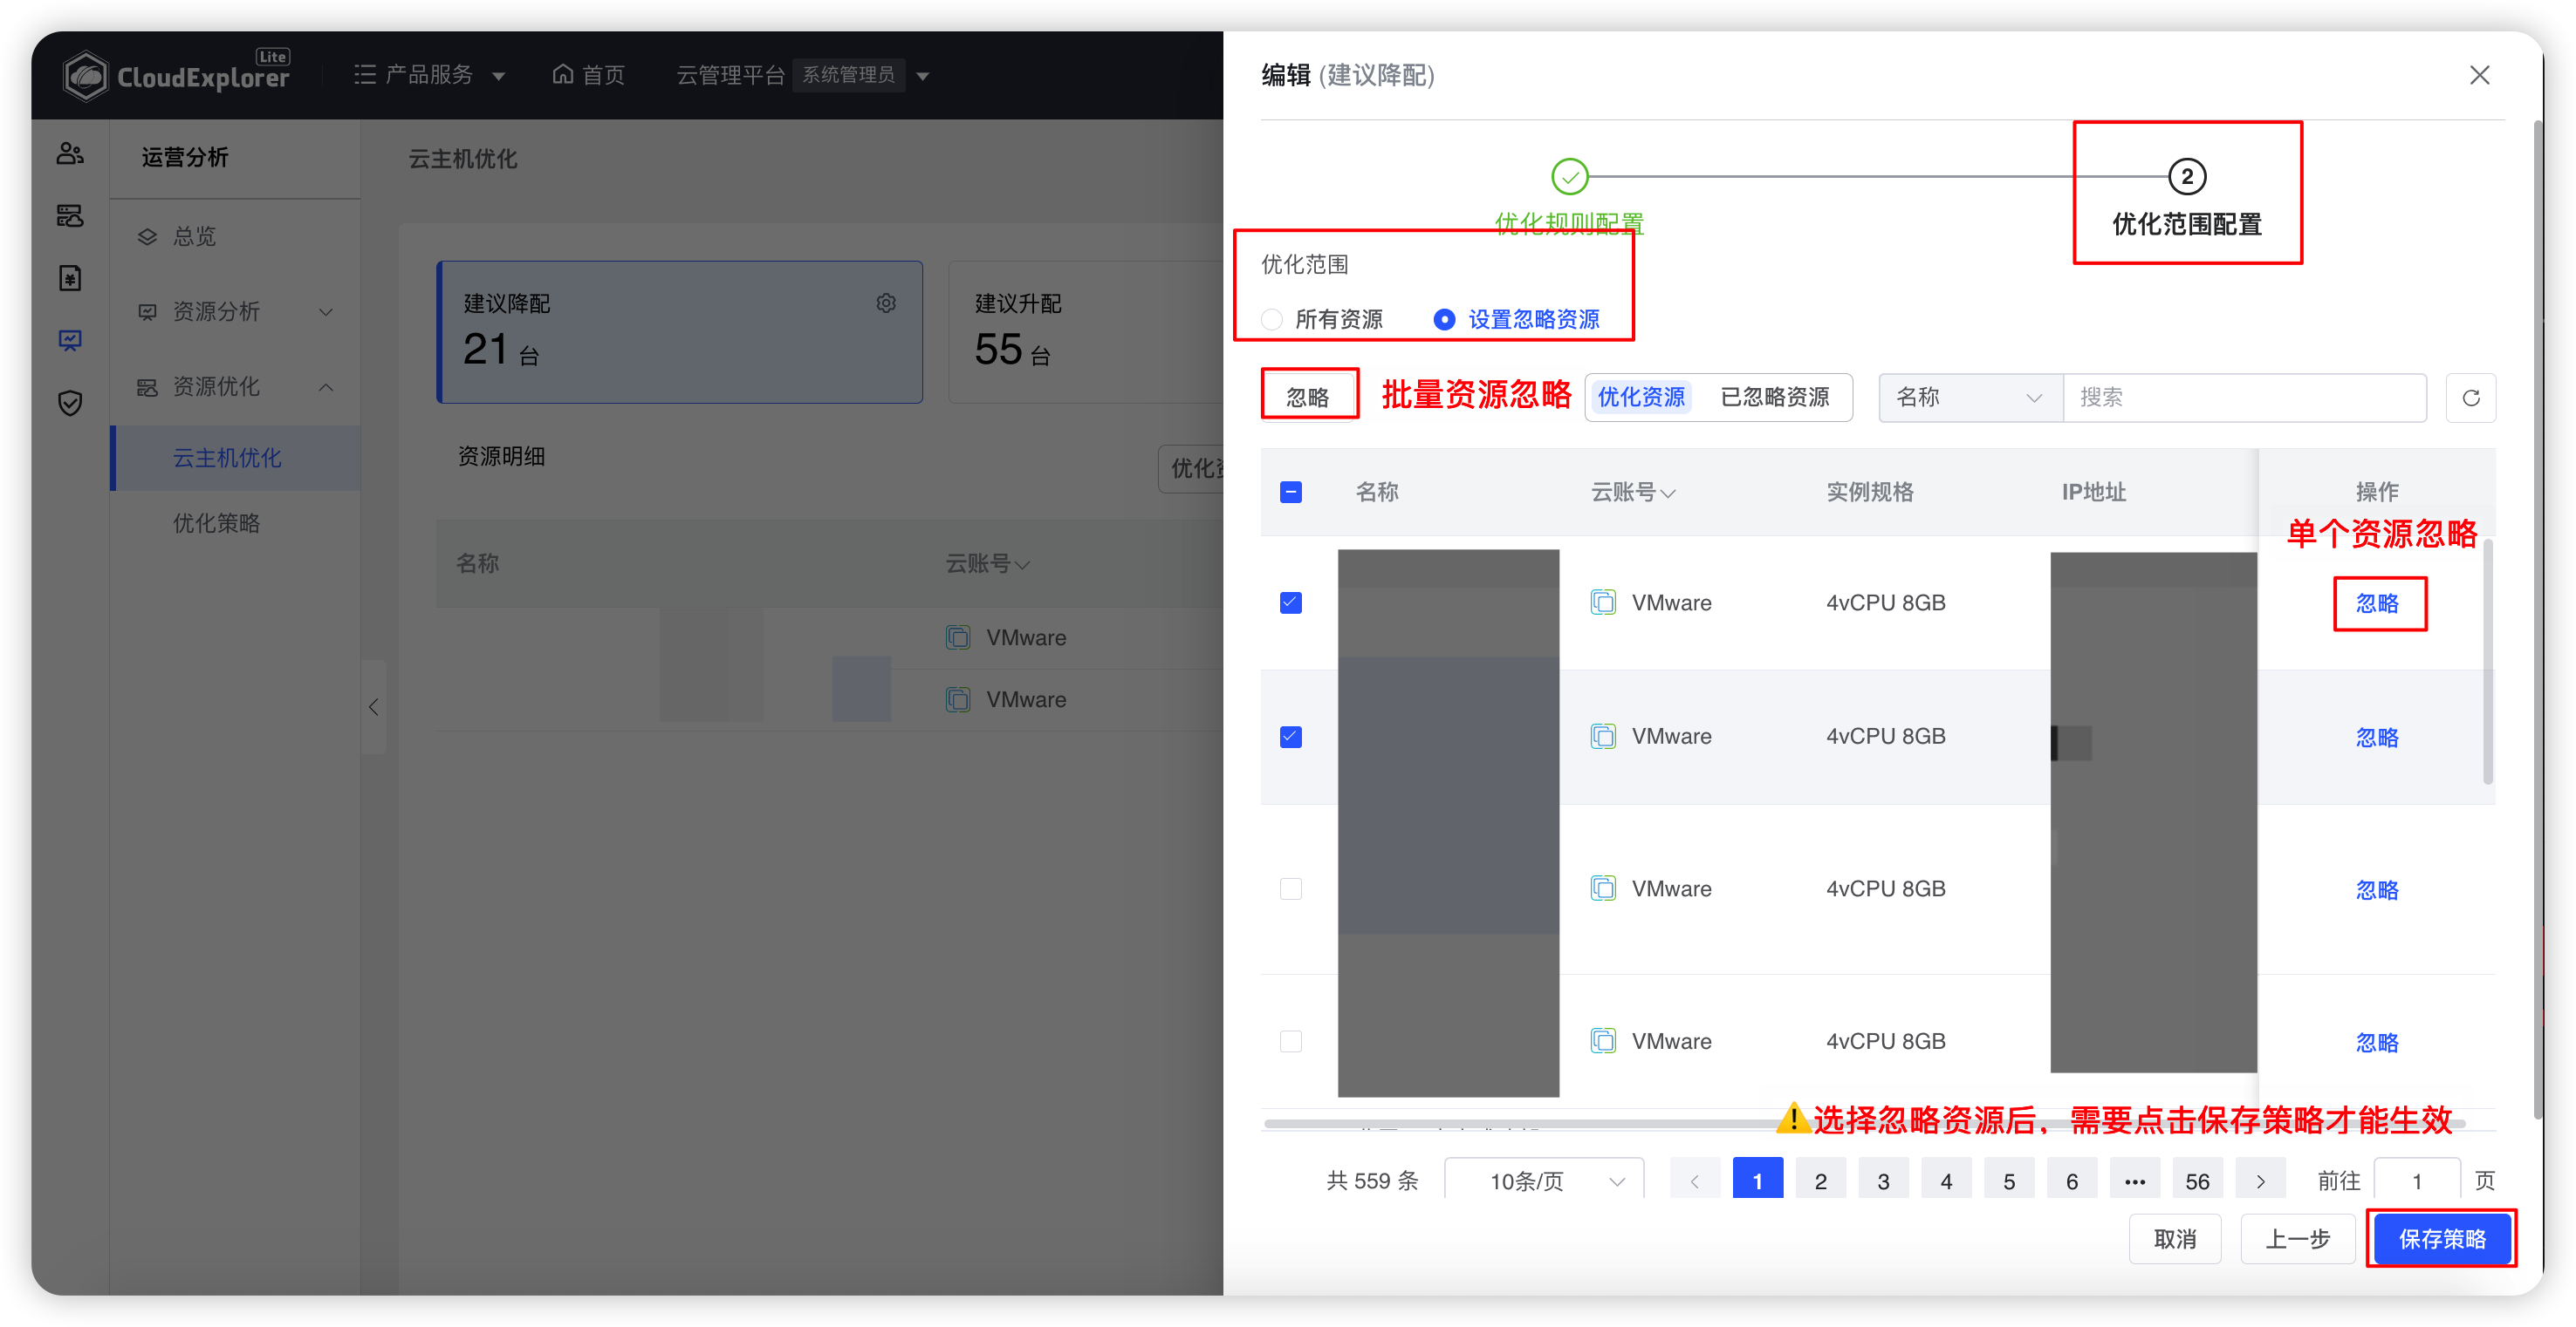
Task: Open 云主机优化 sidebar item
Action: click(235, 458)
